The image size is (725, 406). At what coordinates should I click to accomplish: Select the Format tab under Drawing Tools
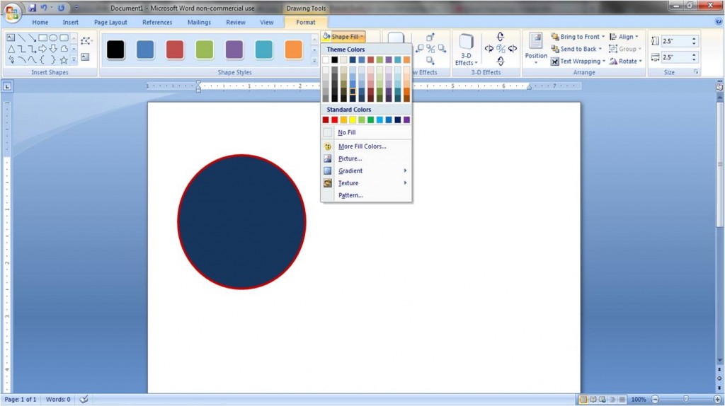coord(306,22)
